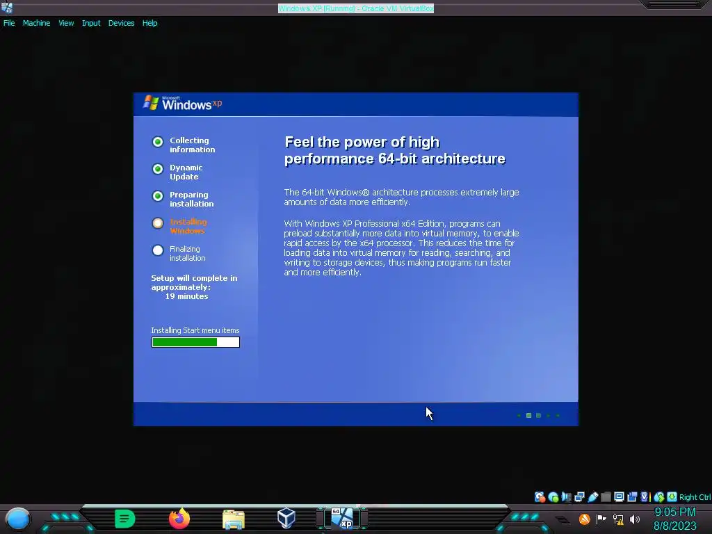712x534 pixels.
Task: Select the running XP VM taskbar icon
Action: coord(342,519)
